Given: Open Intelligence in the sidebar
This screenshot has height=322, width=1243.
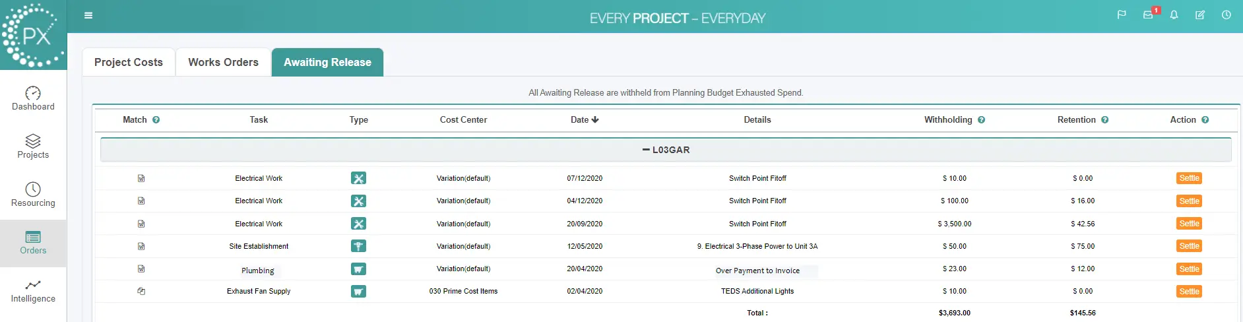Looking at the screenshot, I should tap(33, 291).
